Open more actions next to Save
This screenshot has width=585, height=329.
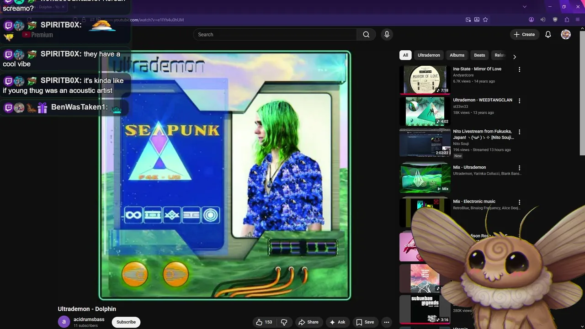[387, 322]
